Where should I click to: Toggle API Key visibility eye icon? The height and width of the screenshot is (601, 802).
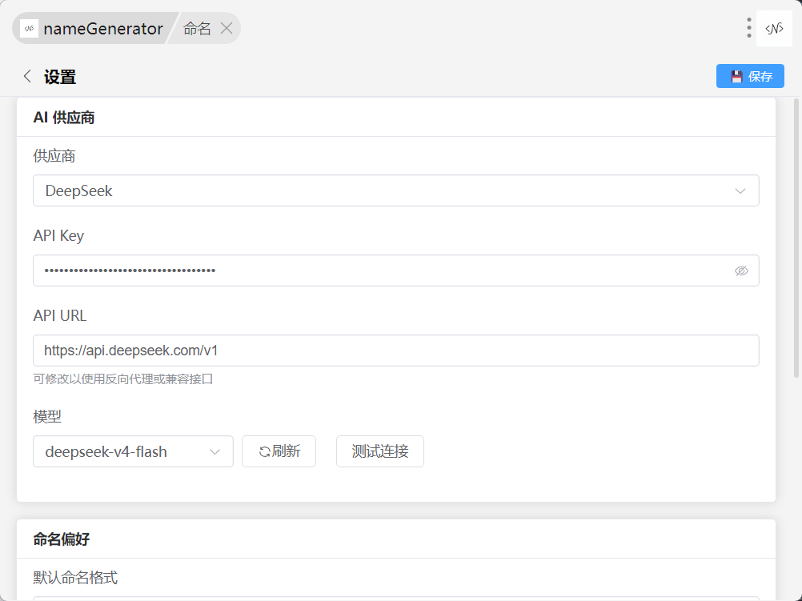pyautogui.click(x=741, y=270)
